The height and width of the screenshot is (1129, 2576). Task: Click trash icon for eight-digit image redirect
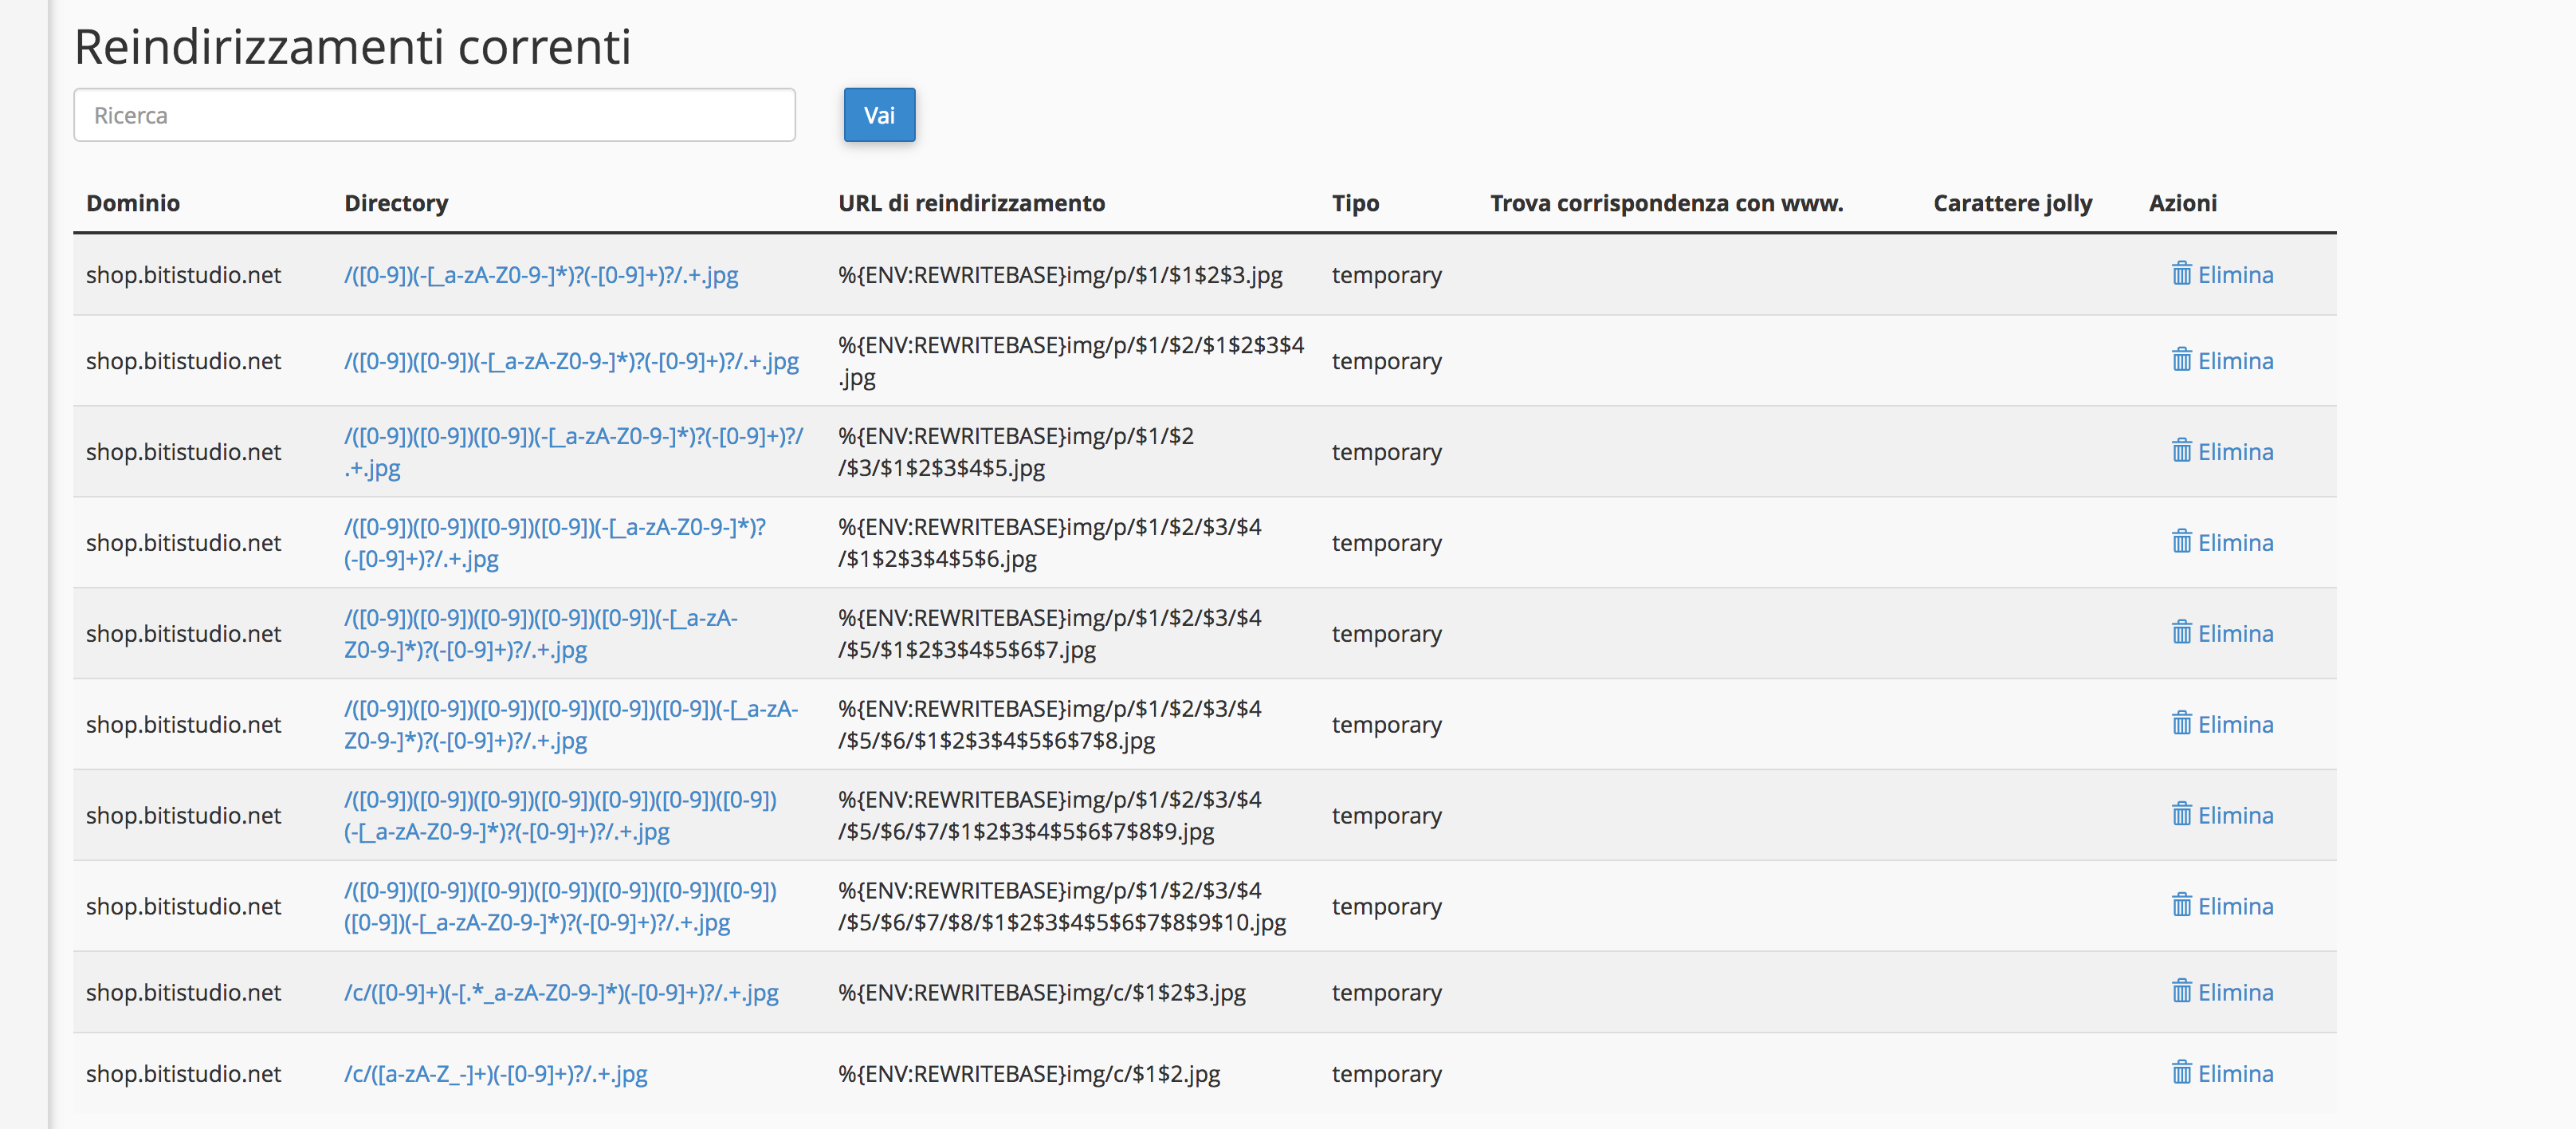click(x=2181, y=905)
